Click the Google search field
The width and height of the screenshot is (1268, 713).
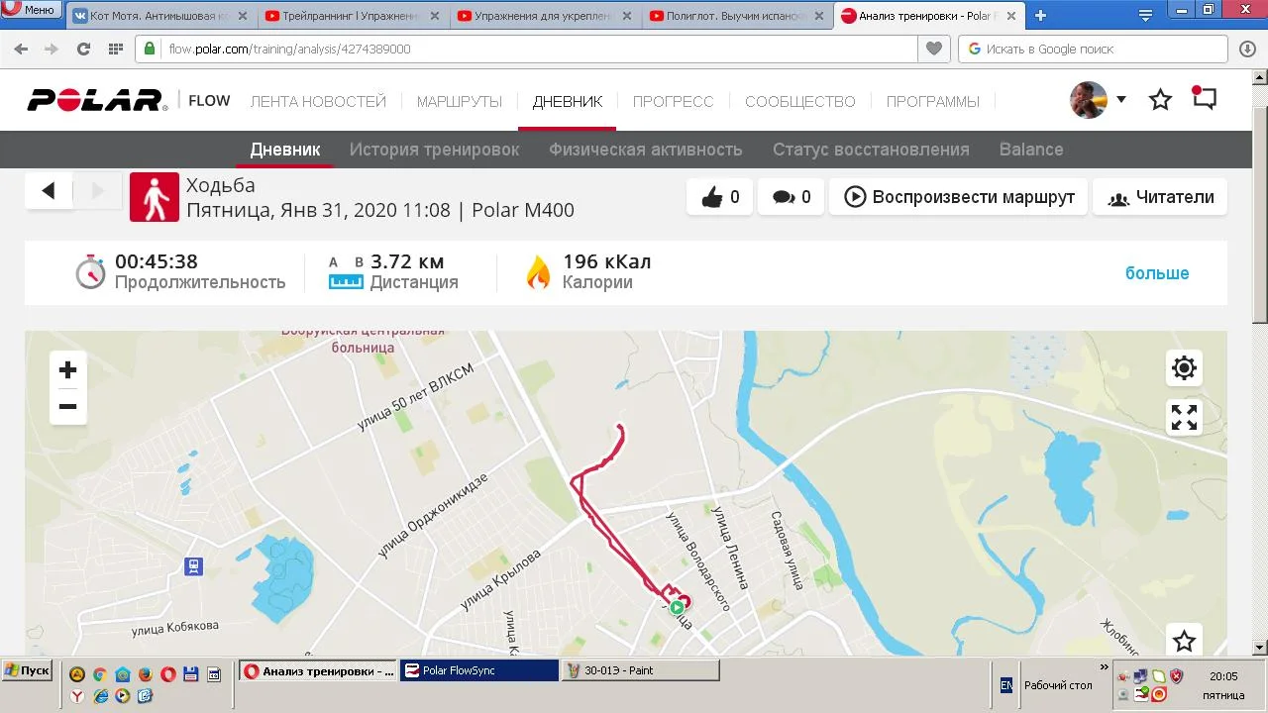pos(1094,49)
